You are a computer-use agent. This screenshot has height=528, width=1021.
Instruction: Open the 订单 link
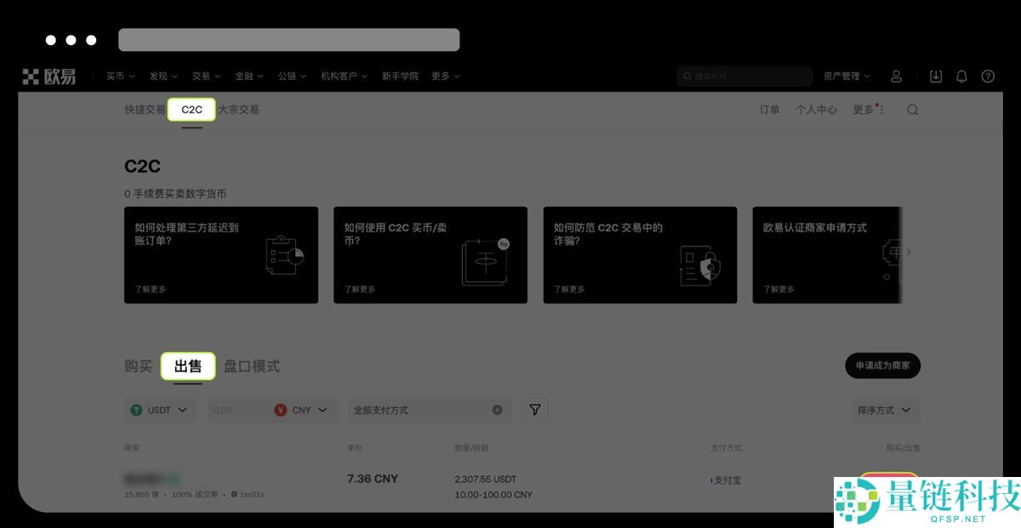point(769,110)
